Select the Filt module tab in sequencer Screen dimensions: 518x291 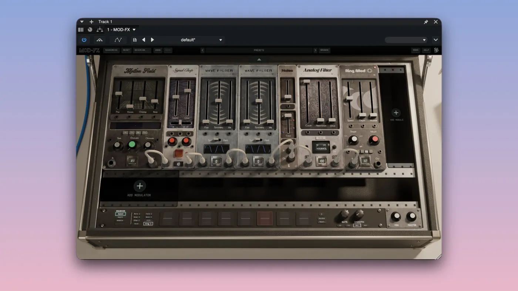[148, 220]
